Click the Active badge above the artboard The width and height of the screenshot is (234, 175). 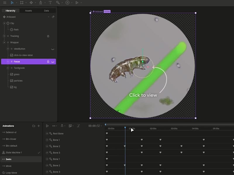(x=107, y=11)
